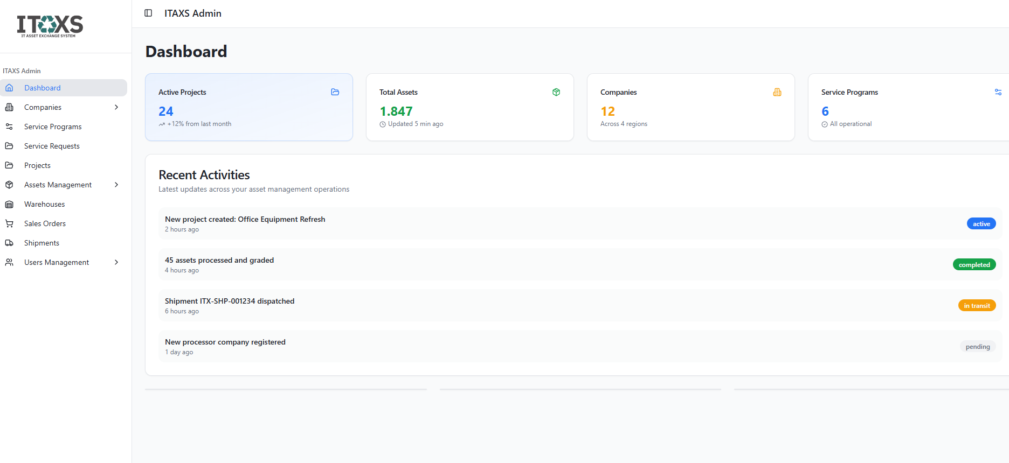Open the Projects menu item
Image resolution: width=1009 pixels, height=463 pixels.
tap(64, 165)
